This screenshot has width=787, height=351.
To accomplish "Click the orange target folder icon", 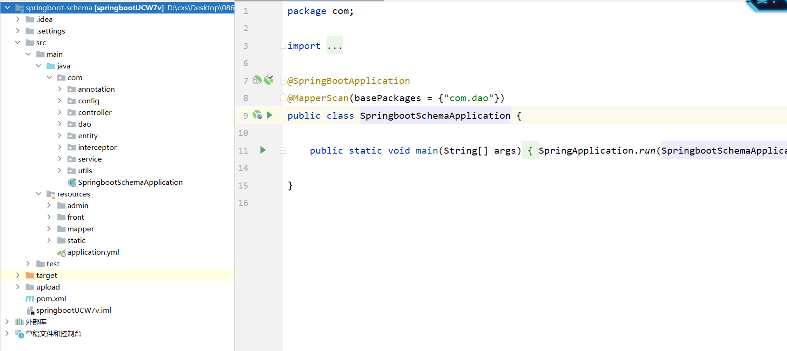I will pos(30,276).
